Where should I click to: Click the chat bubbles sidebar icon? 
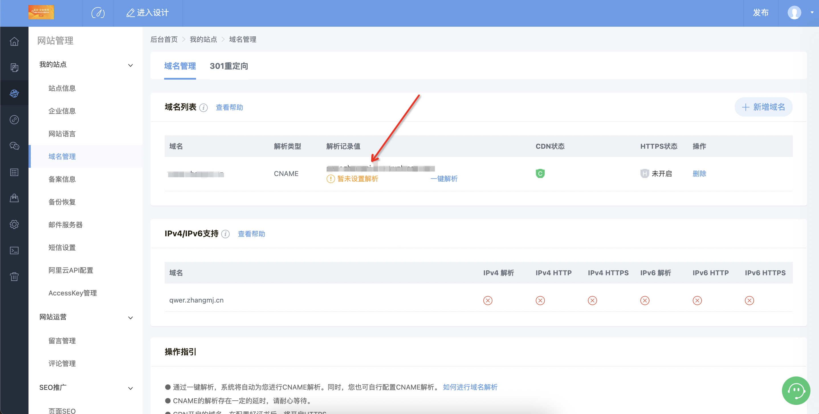14,146
